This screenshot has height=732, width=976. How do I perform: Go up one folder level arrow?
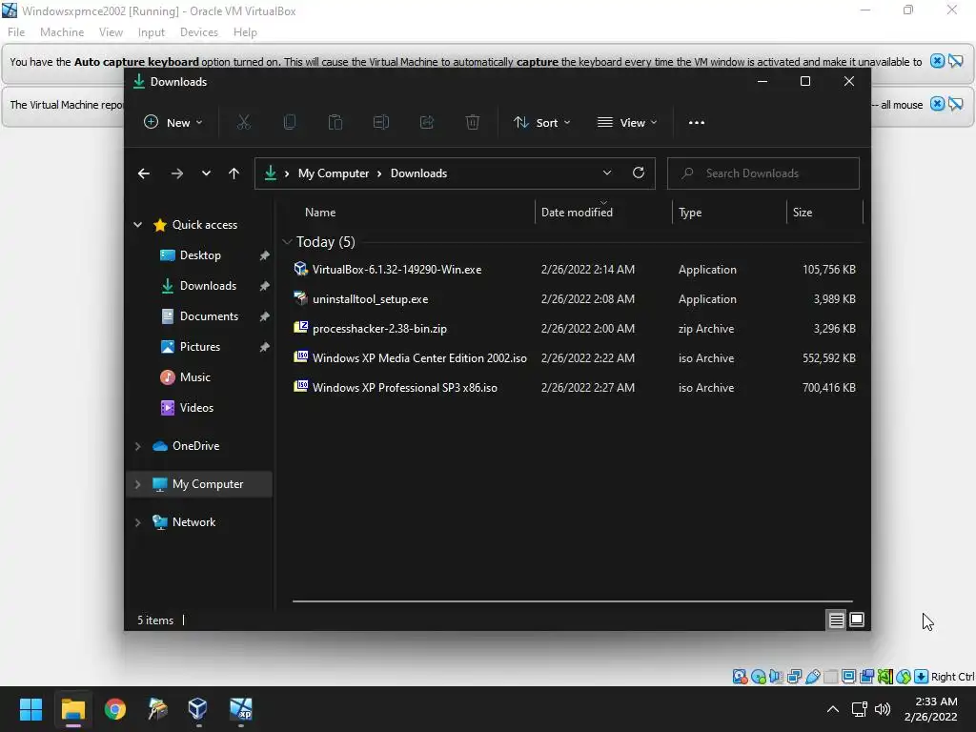(x=234, y=173)
